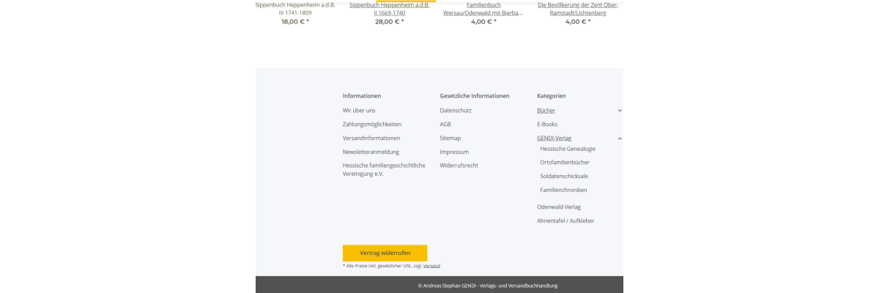
Task: Click the Informationen heading
Action: 362,96
